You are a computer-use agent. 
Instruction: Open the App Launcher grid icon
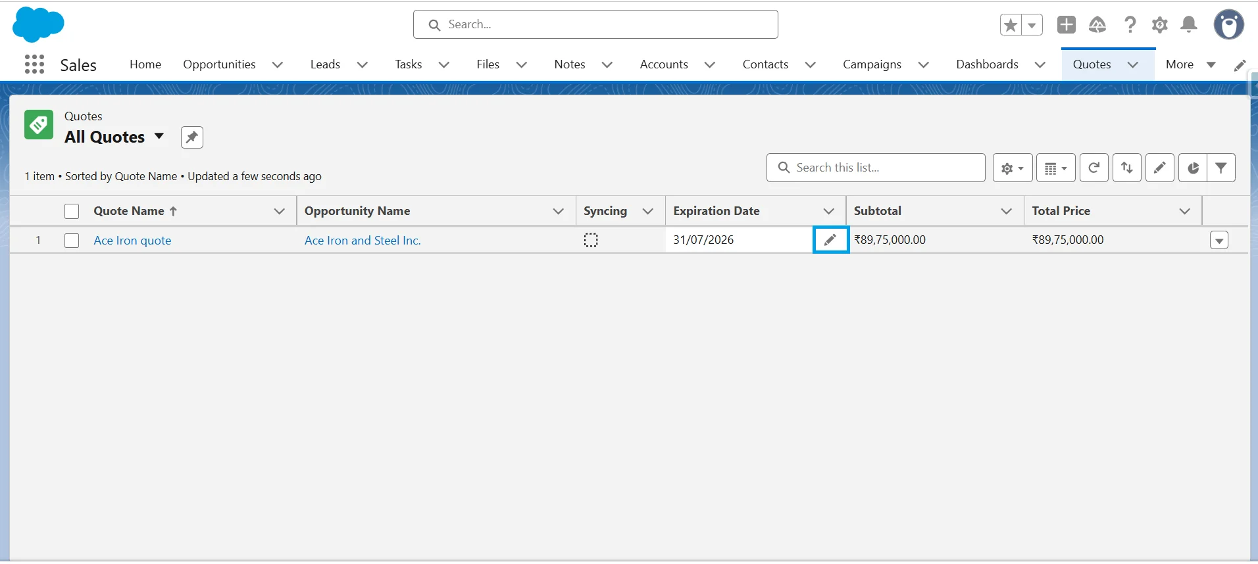point(34,64)
